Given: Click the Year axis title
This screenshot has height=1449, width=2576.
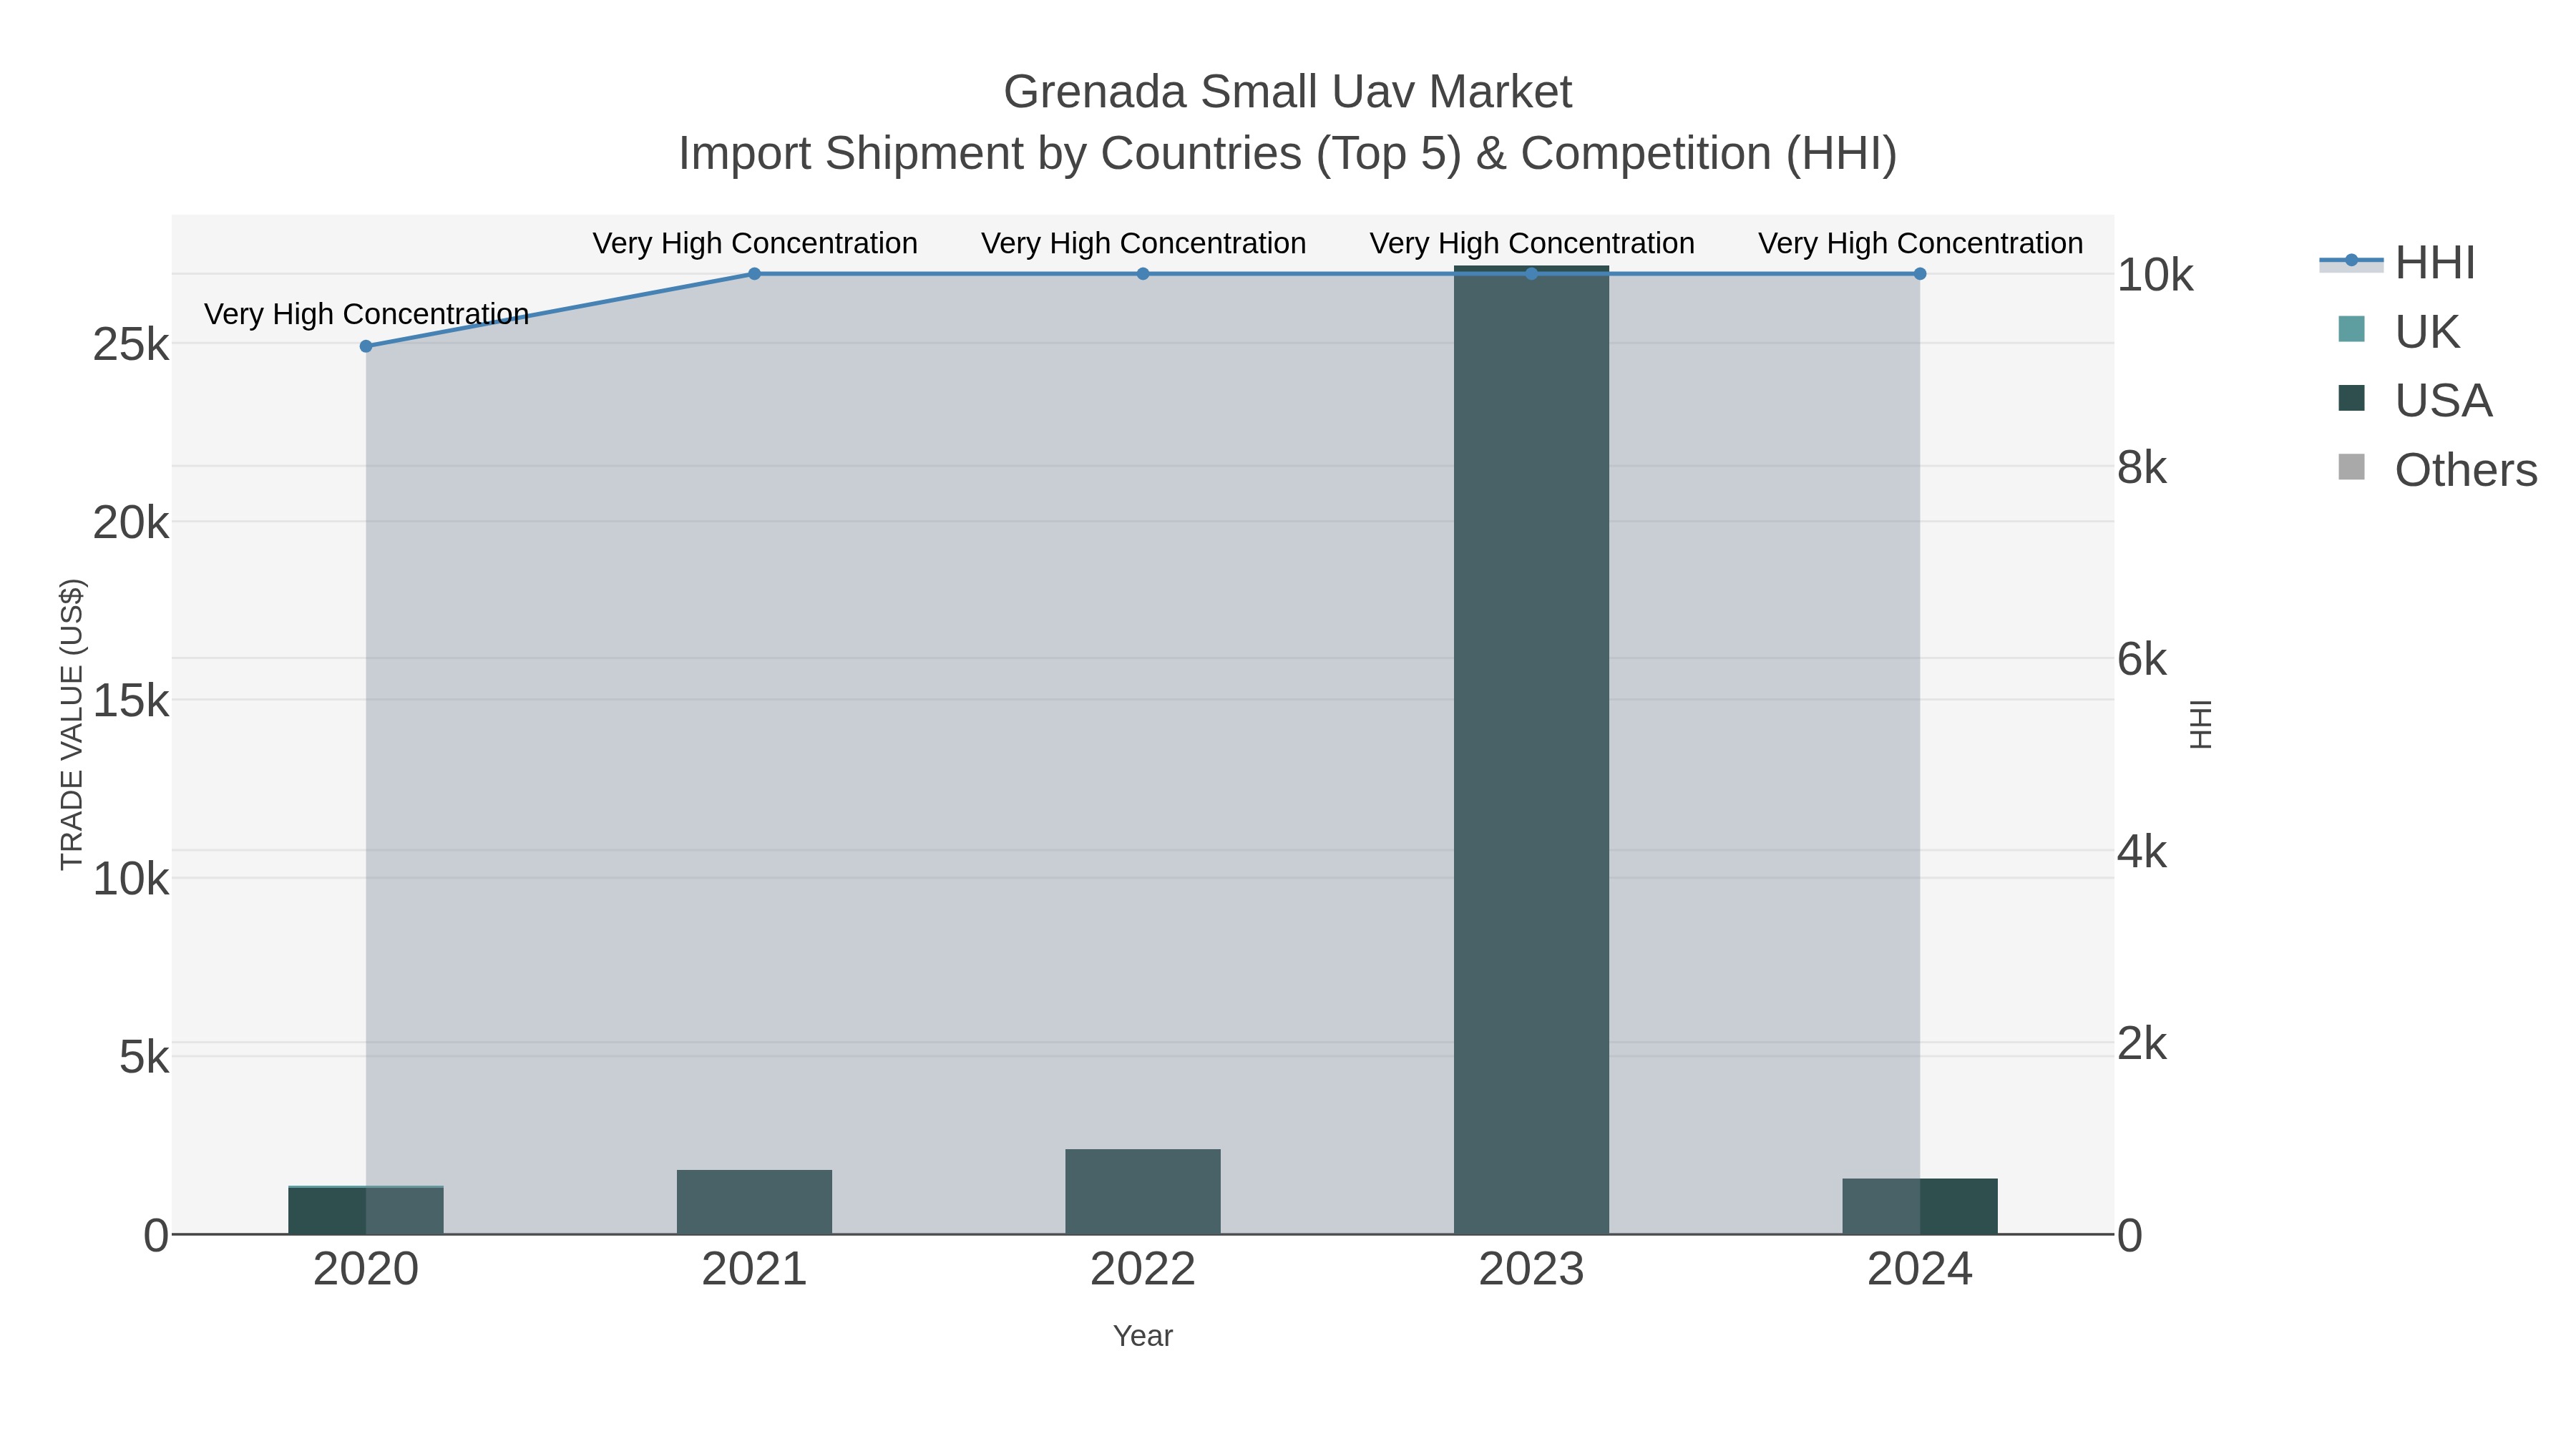Looking at the screenshot, I should (1143, 1336).
